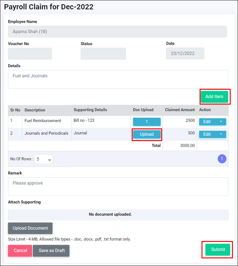This screenshot has height=266, width=238.
Task: Click the Voucher No field
Action: click(30, 54)
